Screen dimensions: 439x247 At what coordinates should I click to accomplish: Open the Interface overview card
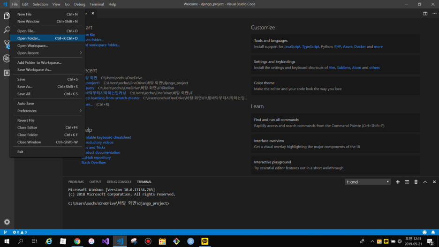tap(335, 144)
